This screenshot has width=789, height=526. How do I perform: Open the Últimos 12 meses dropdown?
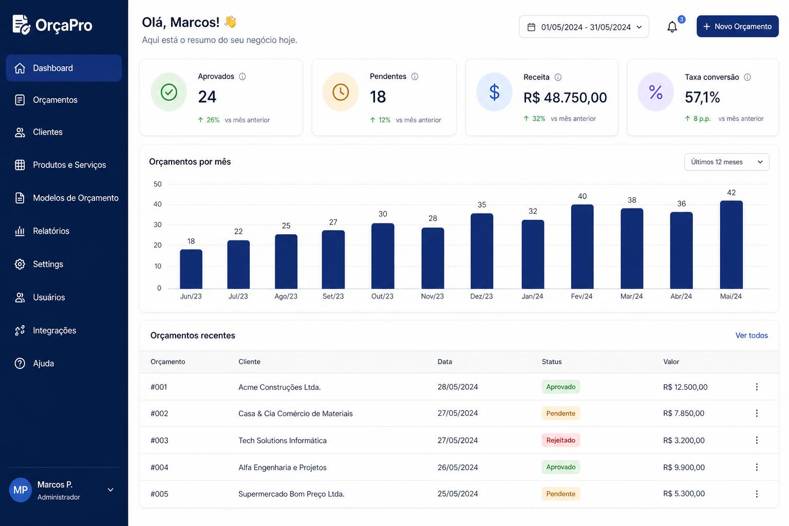pyautogui.click(x=726, y=162)
